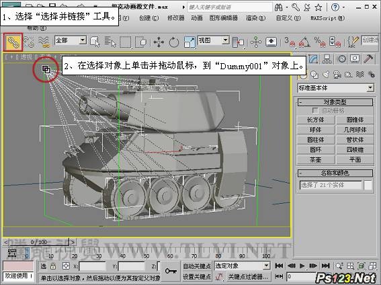381x285 pixels.
Task: Select the Select and Link tool
Action: click(x=13, y=42)
